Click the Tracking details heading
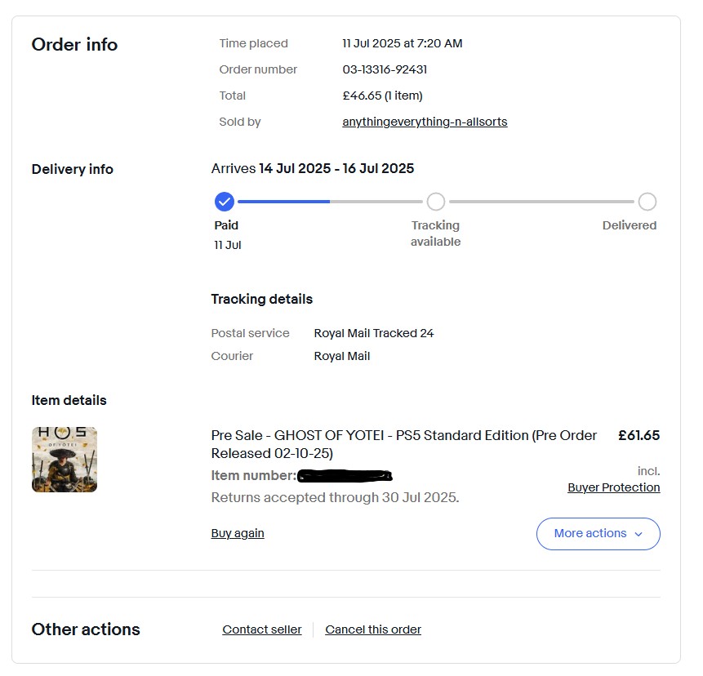 261,299
